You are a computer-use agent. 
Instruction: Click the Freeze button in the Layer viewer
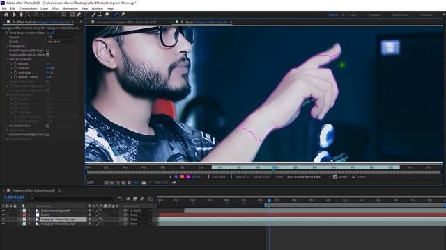[x=359, y=177]
